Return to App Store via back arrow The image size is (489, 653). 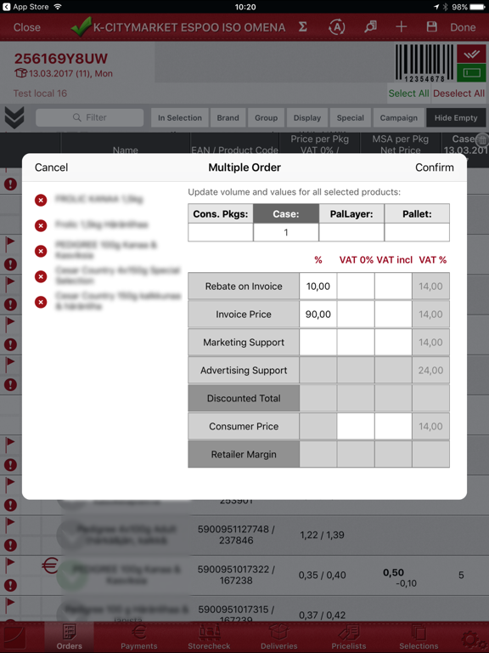click(25, 7)
